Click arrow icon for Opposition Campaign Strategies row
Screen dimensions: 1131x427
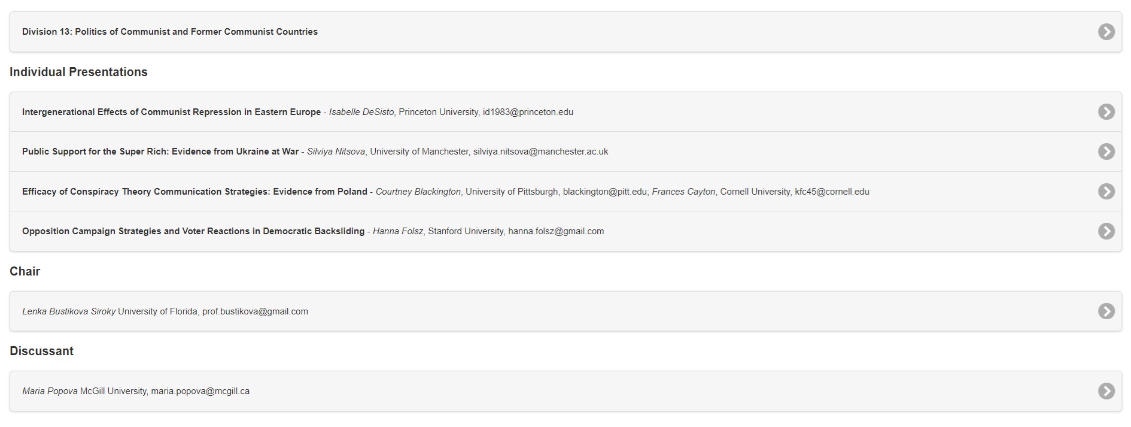tap(1106, 231)
